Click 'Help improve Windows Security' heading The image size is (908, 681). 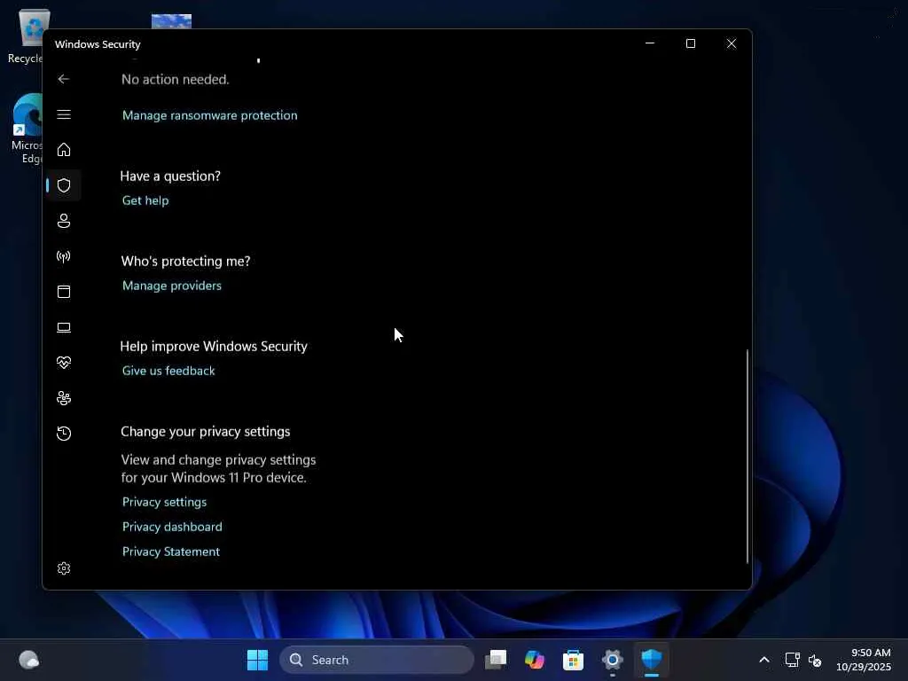[214, 347]
